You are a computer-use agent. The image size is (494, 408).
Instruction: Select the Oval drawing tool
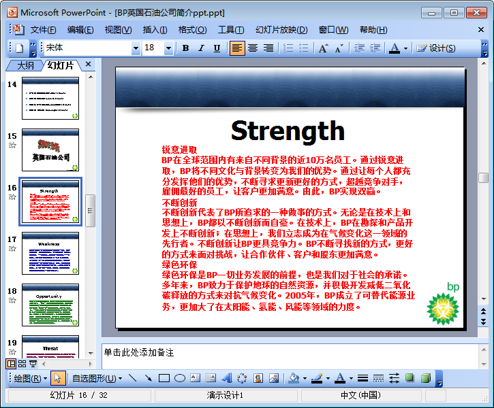point(180,378)
